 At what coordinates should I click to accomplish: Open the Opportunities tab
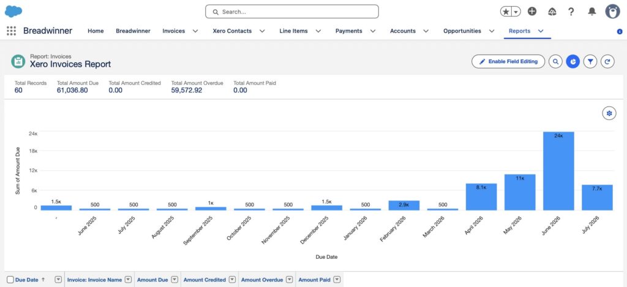point(462,31)
